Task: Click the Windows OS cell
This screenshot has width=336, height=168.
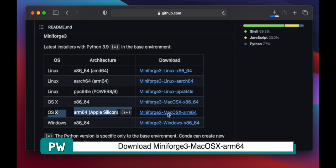Action: [x=57, y=123]
